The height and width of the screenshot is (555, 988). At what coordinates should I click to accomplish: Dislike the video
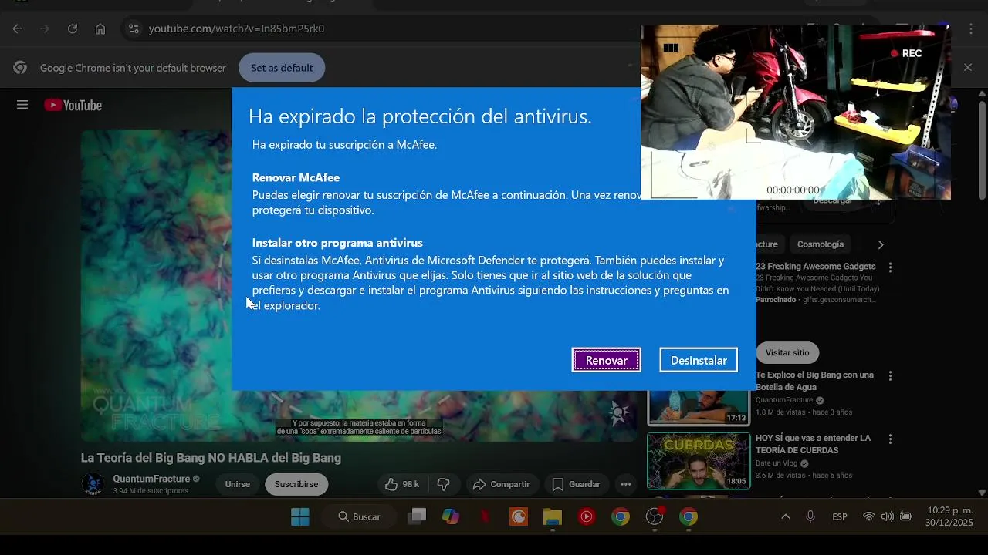(444, 484)
